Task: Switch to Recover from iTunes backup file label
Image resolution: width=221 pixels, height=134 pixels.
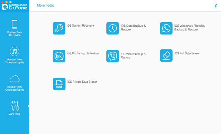Action: pos(15,61)
